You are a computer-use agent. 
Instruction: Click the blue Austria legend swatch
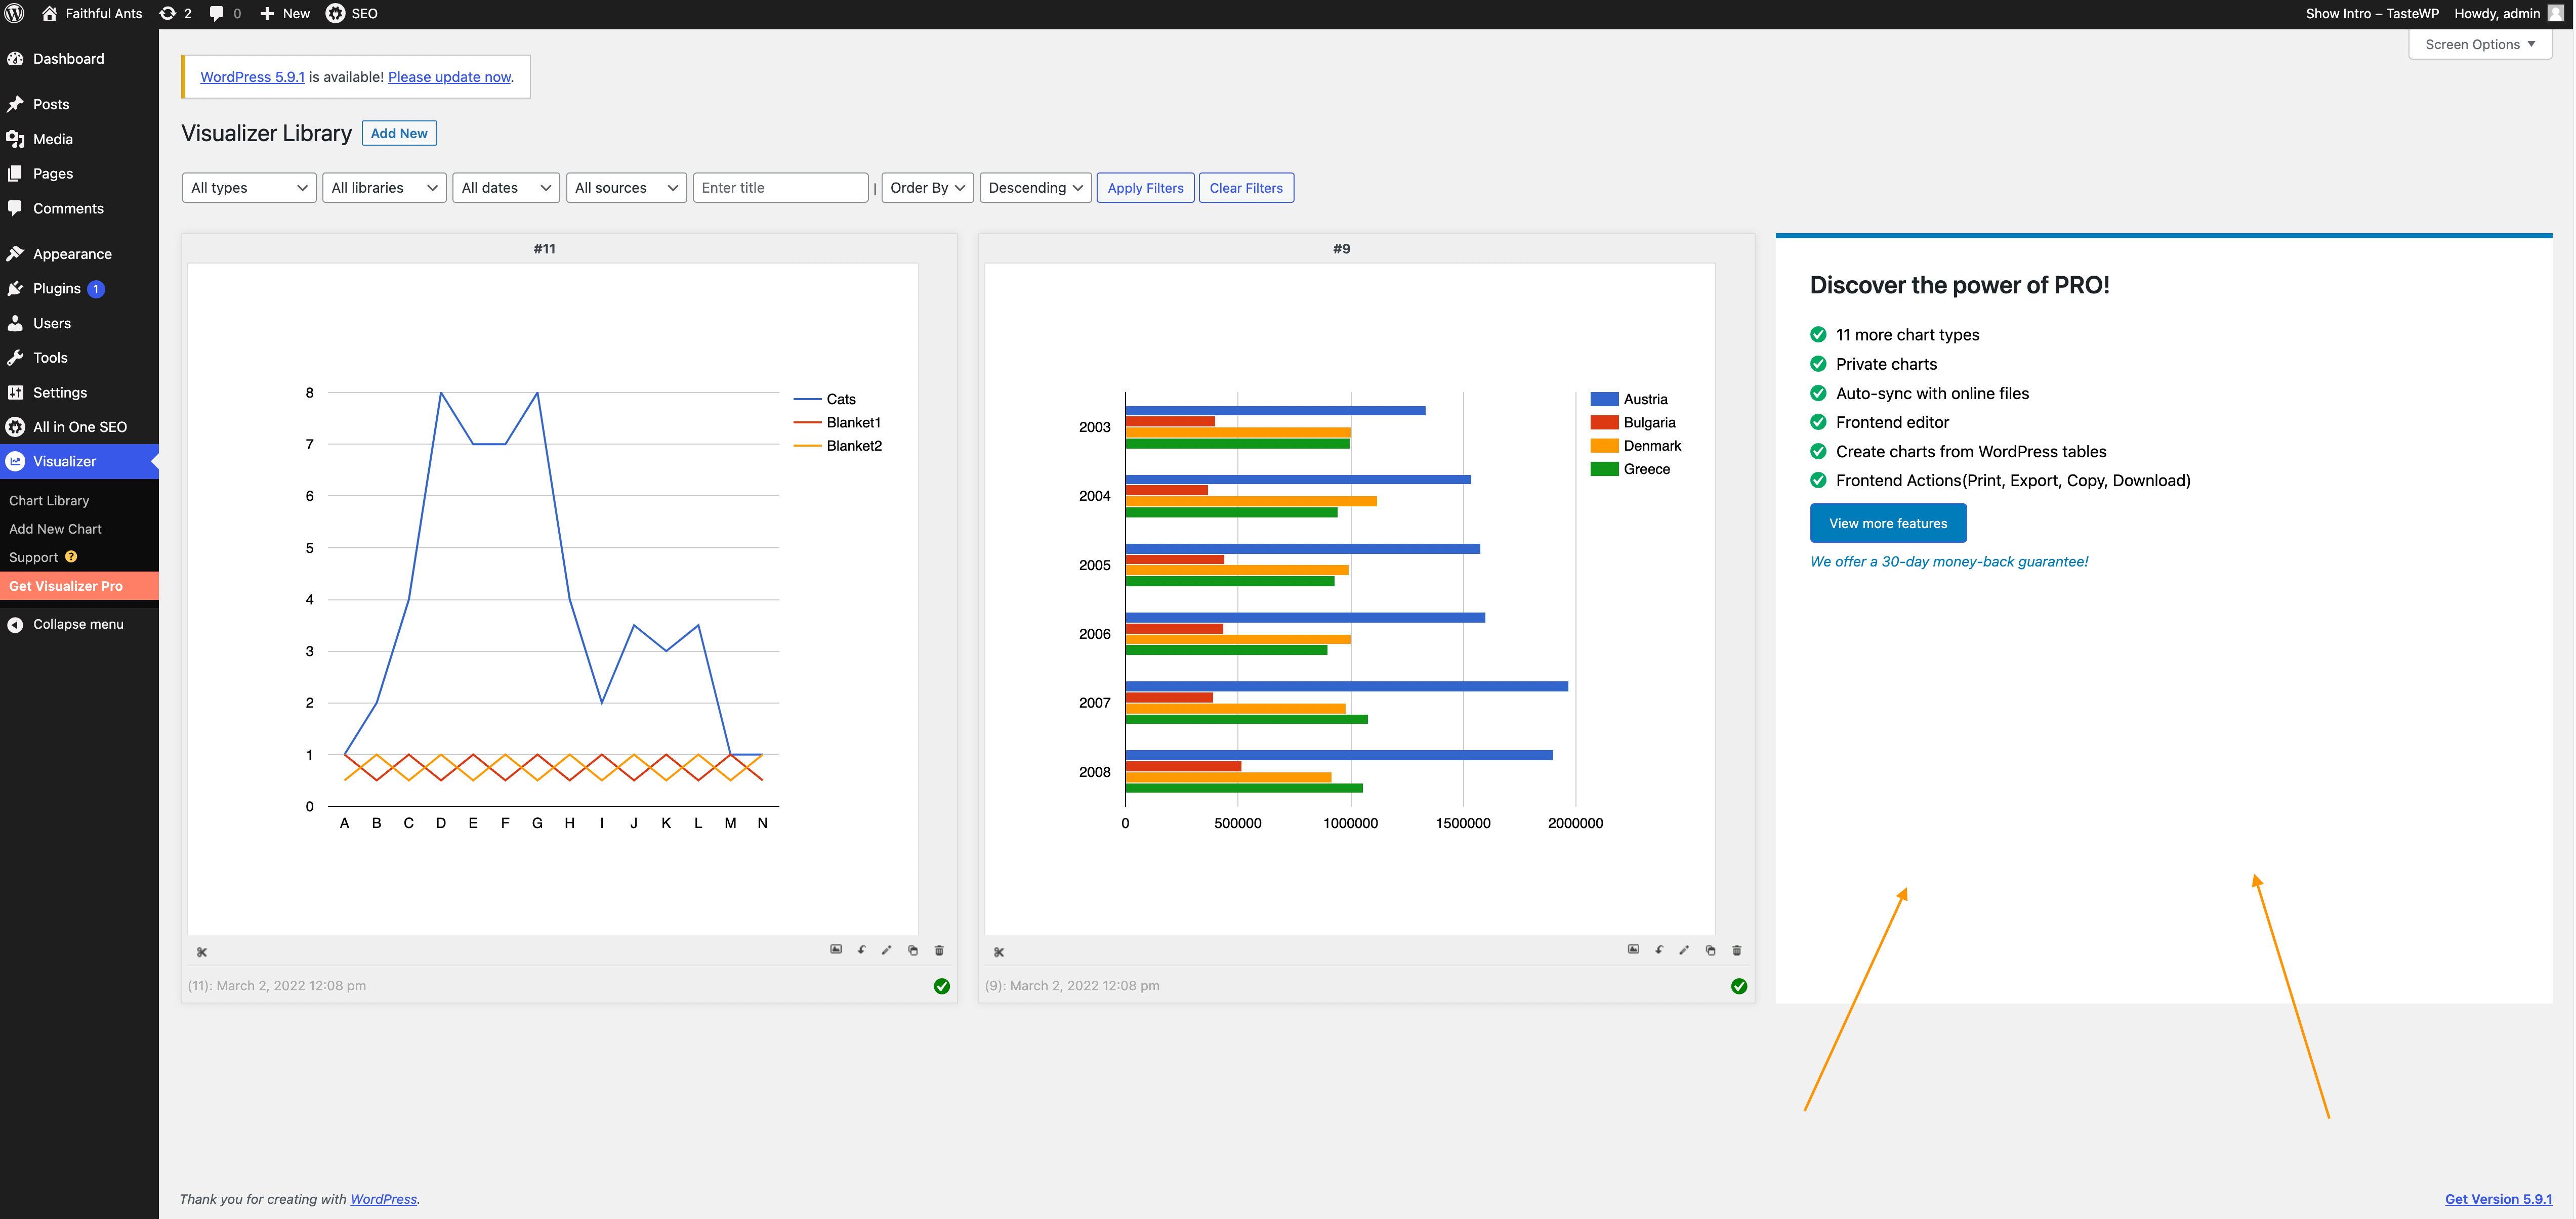point(1604,399)
